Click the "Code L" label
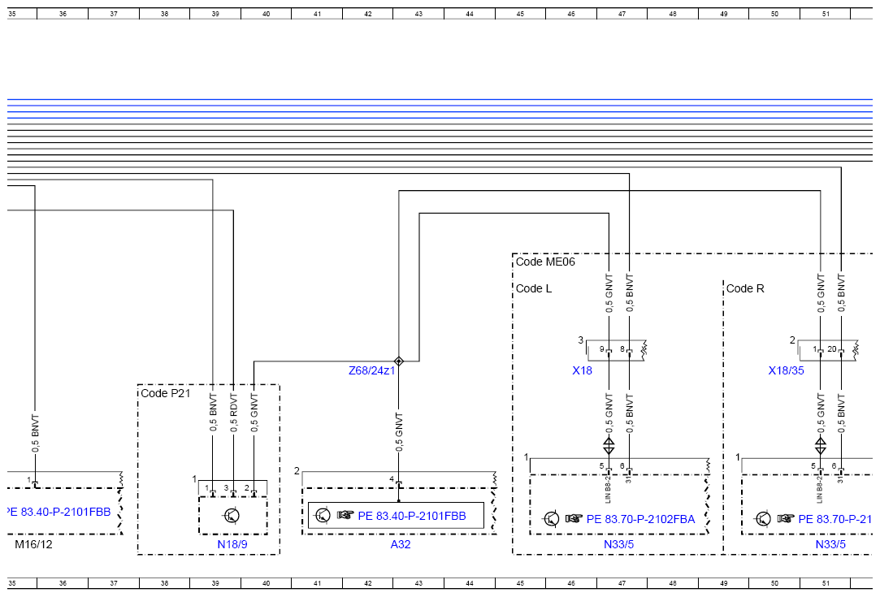This screenshot has width=880, height=597. point(534,288)
